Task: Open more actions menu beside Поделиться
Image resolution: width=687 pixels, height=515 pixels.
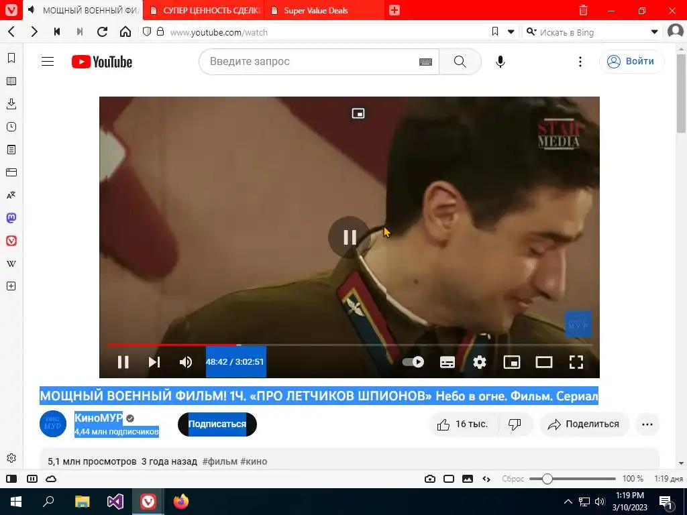Action: click(x=647, y=424)
